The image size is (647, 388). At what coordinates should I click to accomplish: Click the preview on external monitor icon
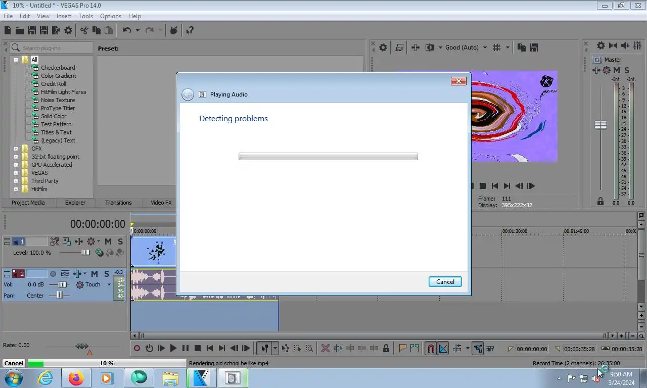pyautogui.click(x=399, y=47)
